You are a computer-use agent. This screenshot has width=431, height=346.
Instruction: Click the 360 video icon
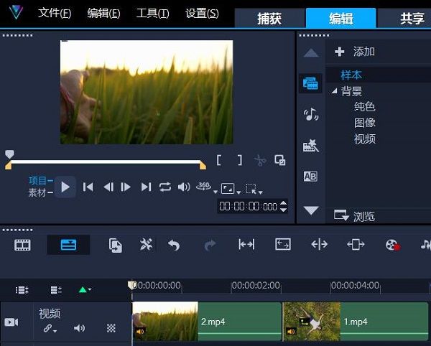pos(204,186)
